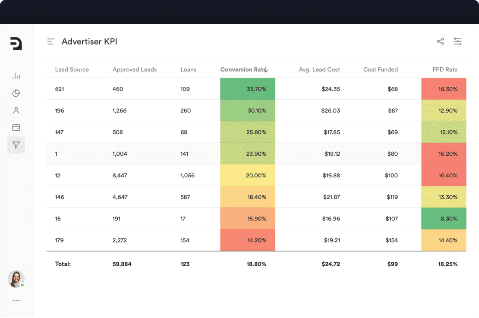Click the profile avatar at bottom left
The width and height of the screenshot is (479, 318).
coord(16,279)
